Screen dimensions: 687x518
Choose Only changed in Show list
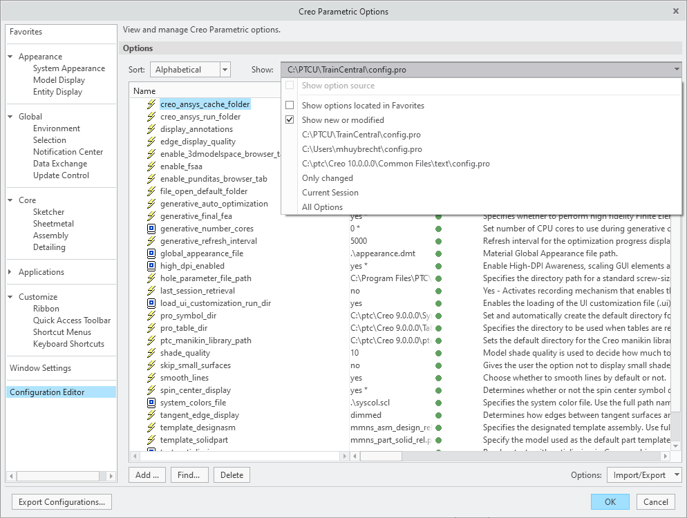[x=328, y=178]
